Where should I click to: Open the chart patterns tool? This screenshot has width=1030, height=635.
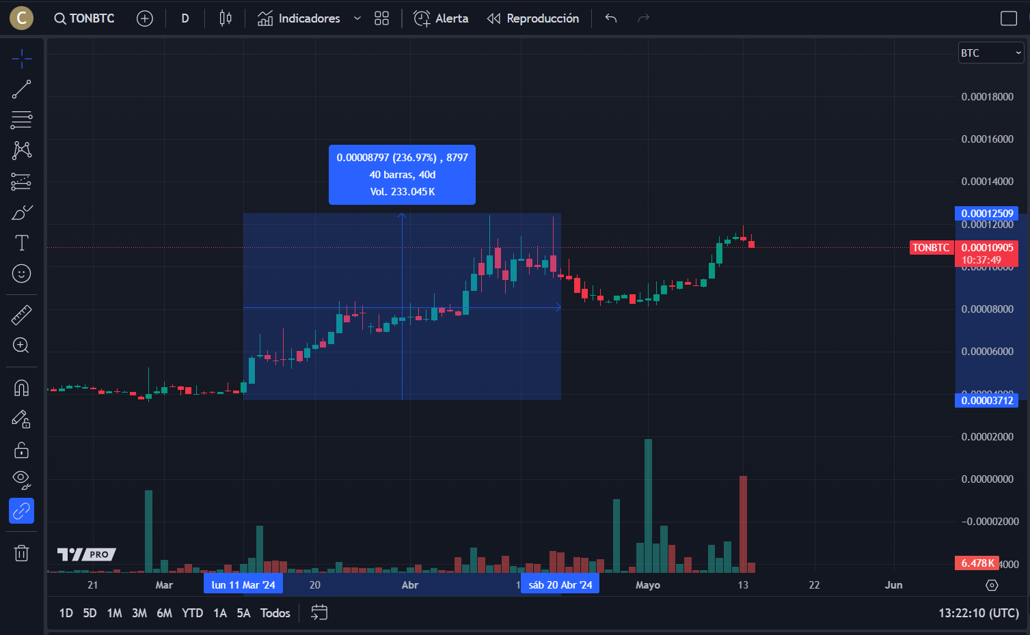[x=22, y=151]
